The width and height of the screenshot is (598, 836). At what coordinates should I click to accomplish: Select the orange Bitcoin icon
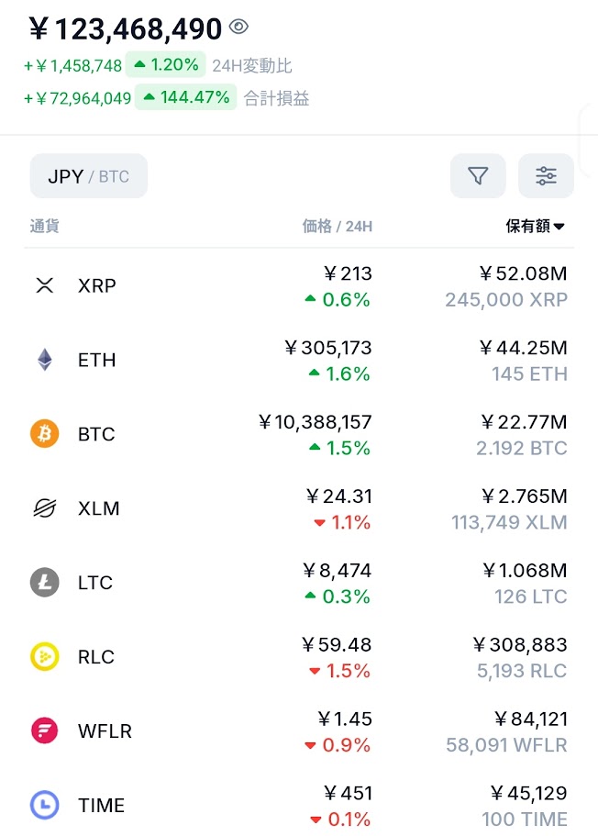click(44, 434)
